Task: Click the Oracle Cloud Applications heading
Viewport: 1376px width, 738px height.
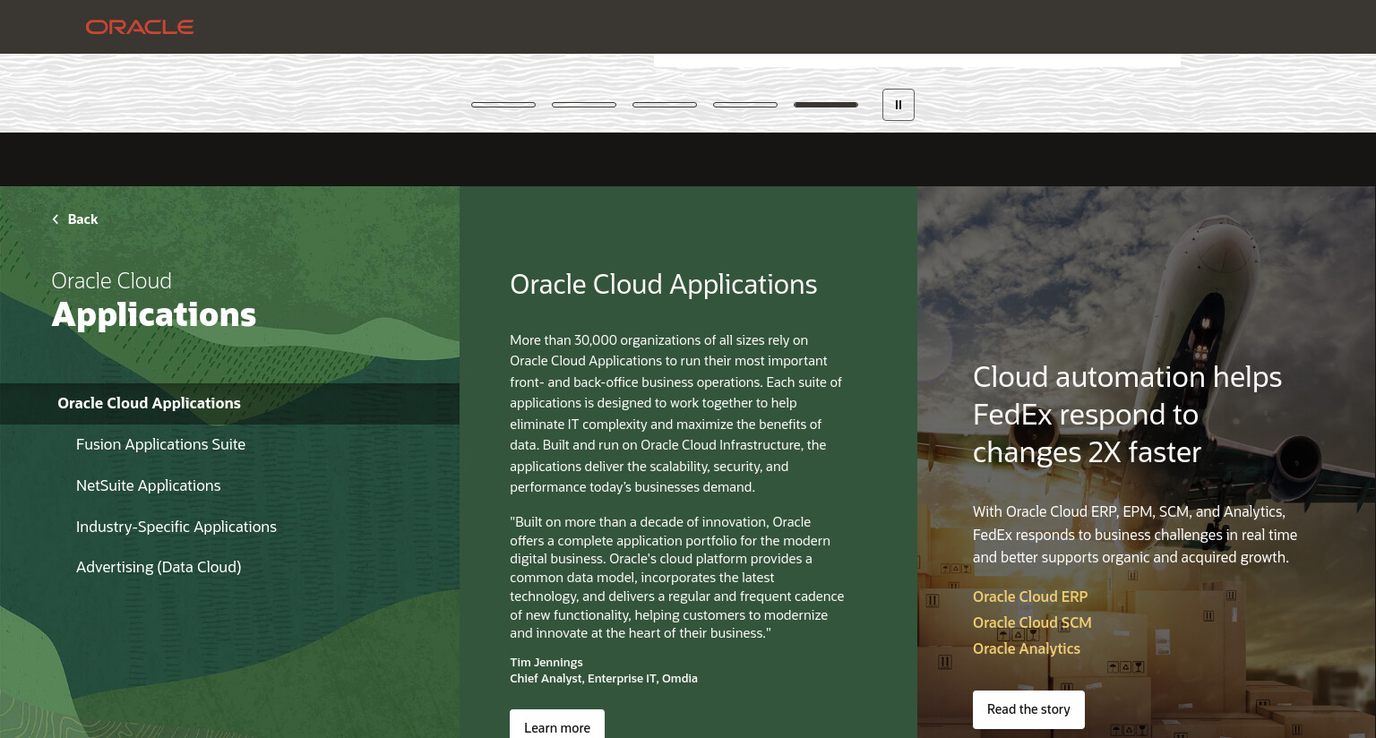Action: (x=663, y=284)
